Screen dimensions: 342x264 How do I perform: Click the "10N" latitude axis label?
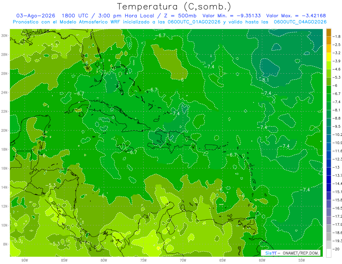pyautogui.click(x=4, y=225)
